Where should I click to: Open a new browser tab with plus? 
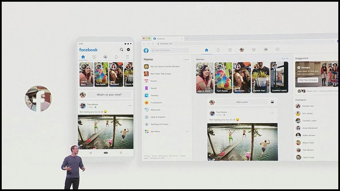187,39
